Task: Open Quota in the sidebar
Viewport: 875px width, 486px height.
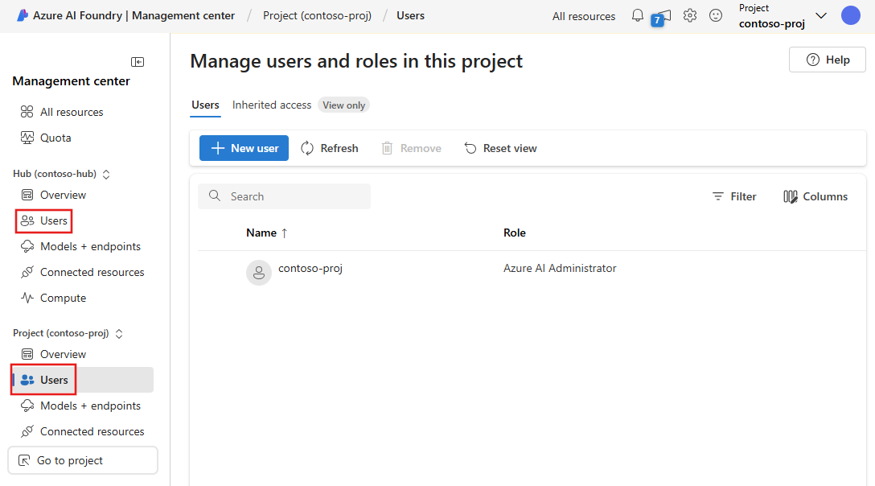Action: (x=55, y=138)
